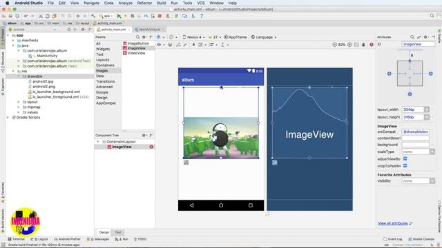Screen dimensions: 442x248
Task: Click the Infer Constraints wand icon
Action: [x=185, y=45]
